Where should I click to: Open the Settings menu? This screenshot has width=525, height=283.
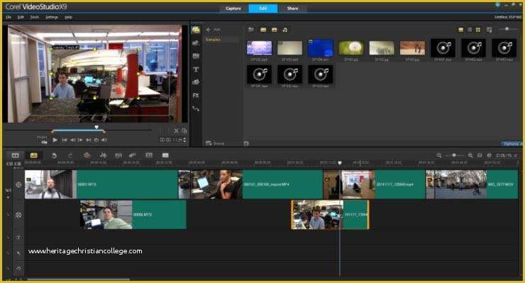point(52,17)
